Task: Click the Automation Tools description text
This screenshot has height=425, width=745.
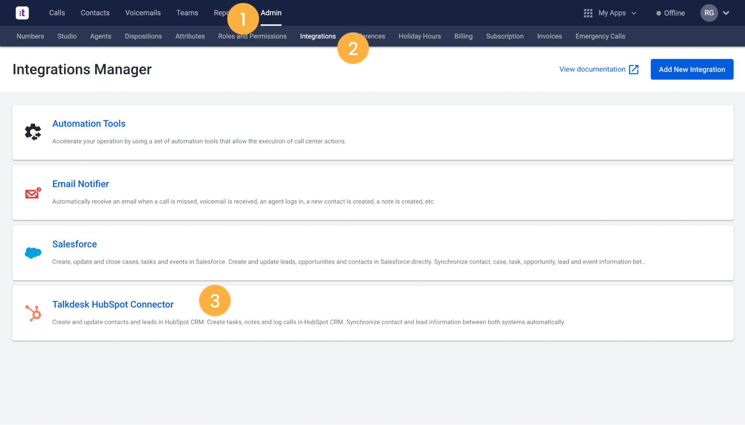Action: (x=199, y=141)
